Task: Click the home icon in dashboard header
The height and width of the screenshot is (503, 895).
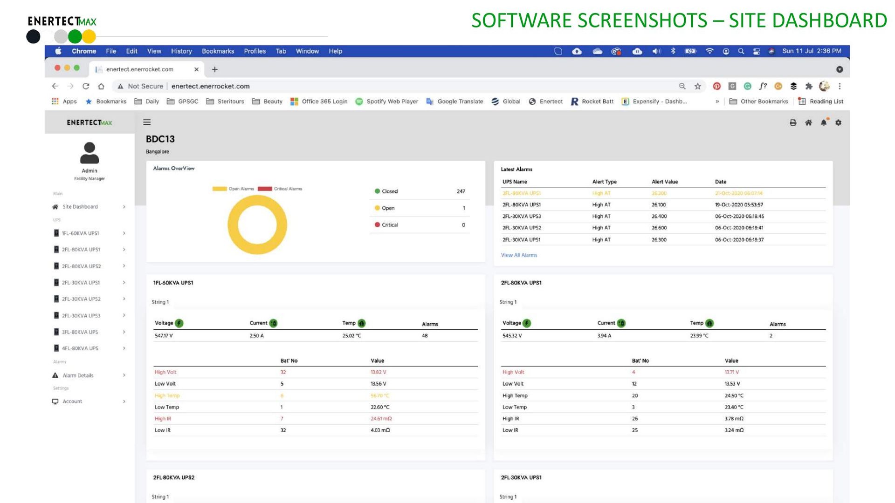Action: coord(808,122)
